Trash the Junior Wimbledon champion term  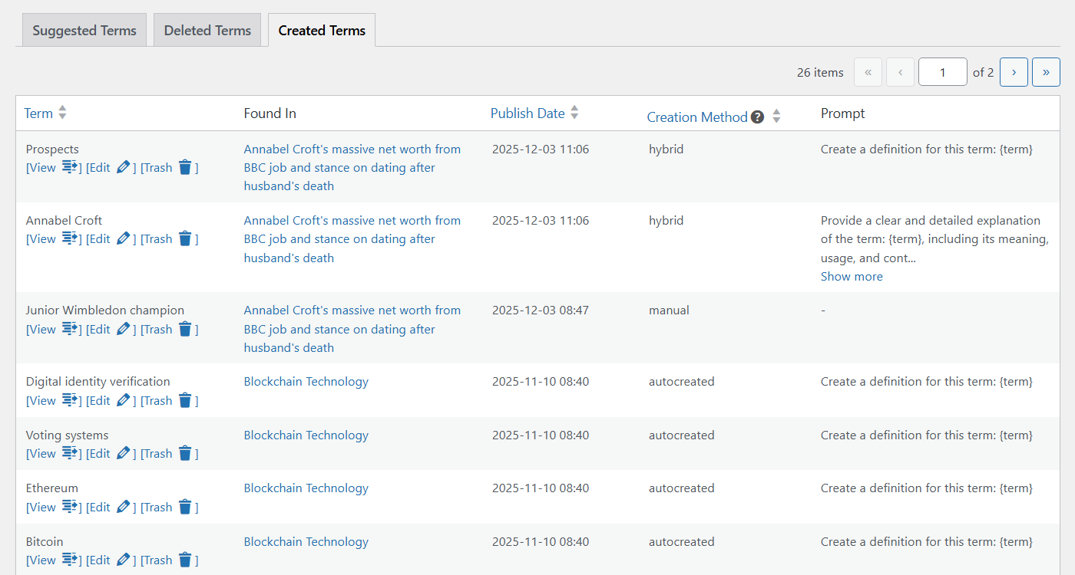point(157,329)
